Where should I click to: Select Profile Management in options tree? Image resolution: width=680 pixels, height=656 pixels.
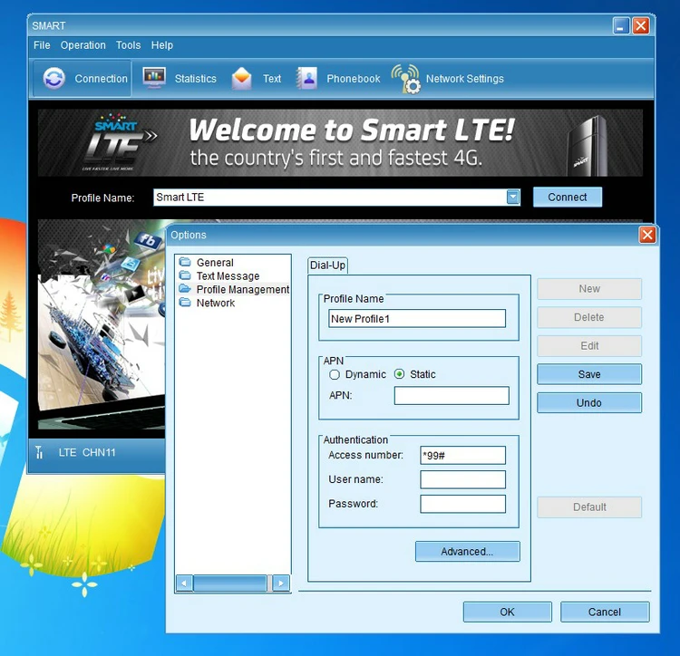[242, 289]
